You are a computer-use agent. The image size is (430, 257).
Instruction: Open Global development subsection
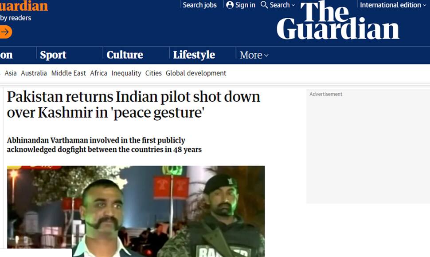[x=196, y=73]
